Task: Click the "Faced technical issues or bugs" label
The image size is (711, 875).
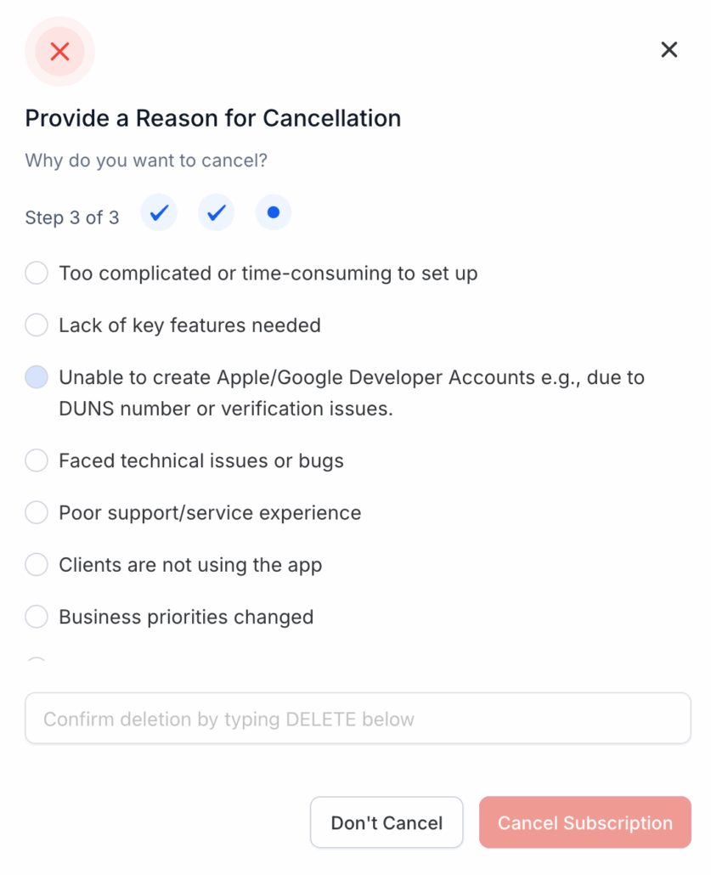Action: click(x=201, y=461)
